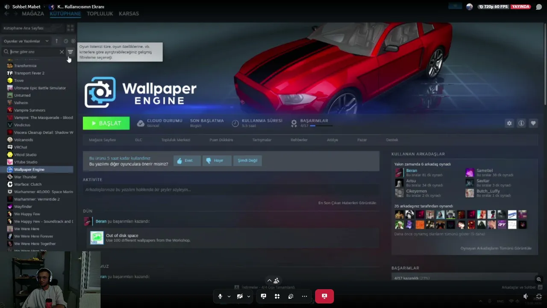This screenshot has width=547, height=308.
Task: Open Wallpaper Engine settings gear icon
Action: [x=509, y=123]
